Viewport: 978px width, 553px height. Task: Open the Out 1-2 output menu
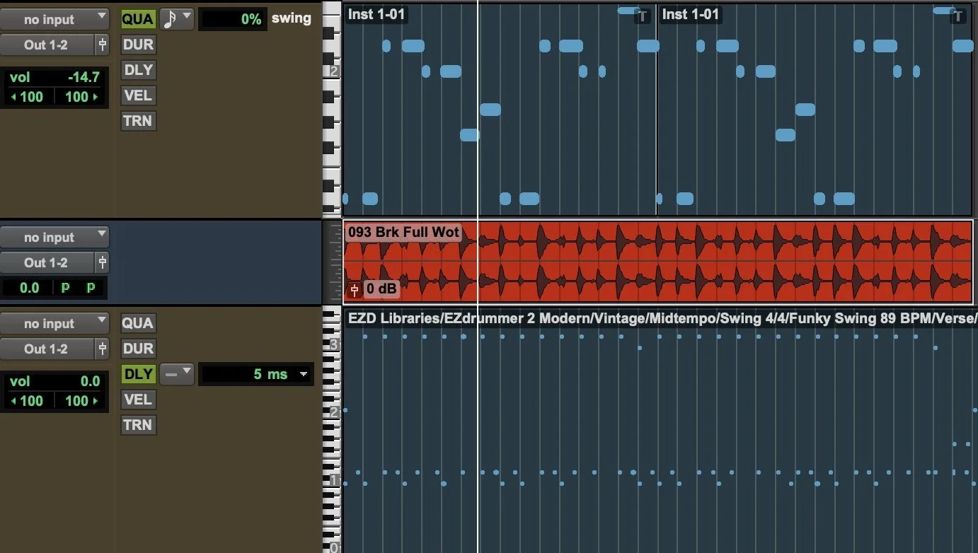coord(46,44)
